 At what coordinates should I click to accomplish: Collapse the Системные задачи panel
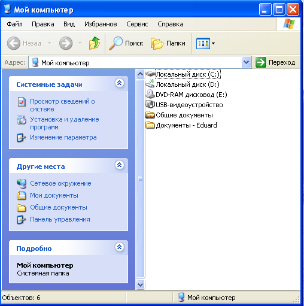[x=120, y=83]
